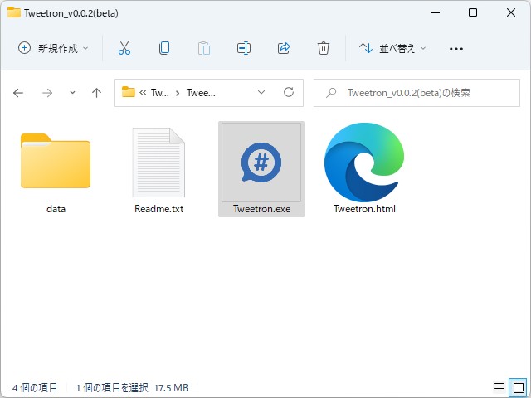
Task: Click the Paste clipboard icon
Action: point(204,48)
